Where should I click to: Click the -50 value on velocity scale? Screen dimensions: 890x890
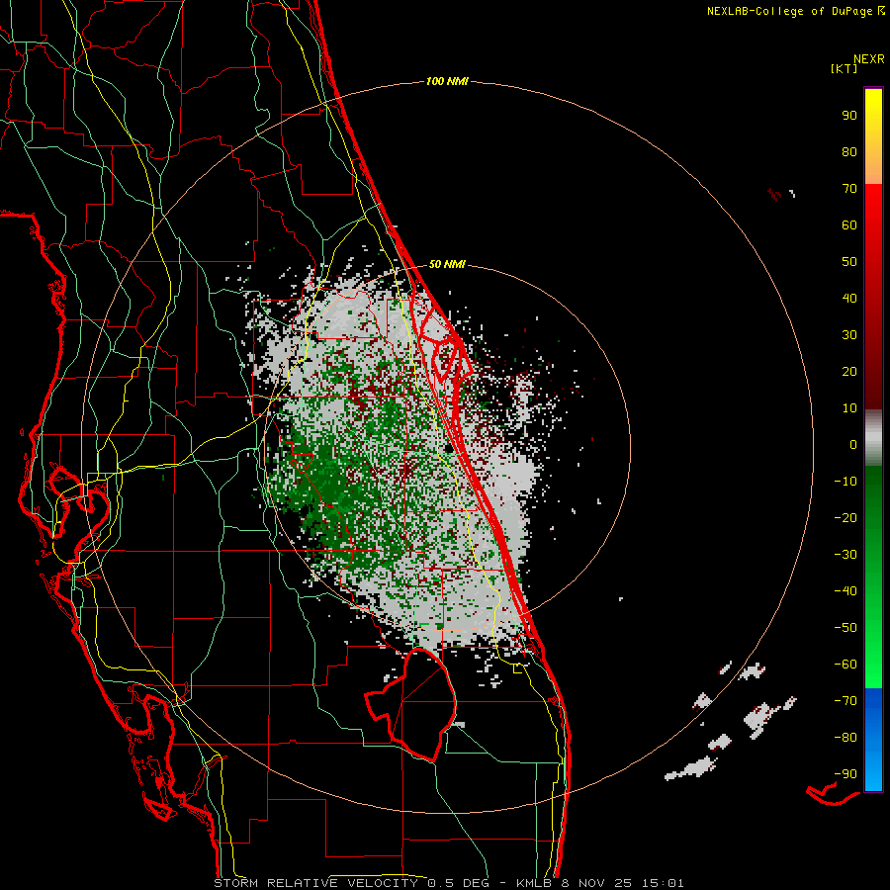[845, 628]
